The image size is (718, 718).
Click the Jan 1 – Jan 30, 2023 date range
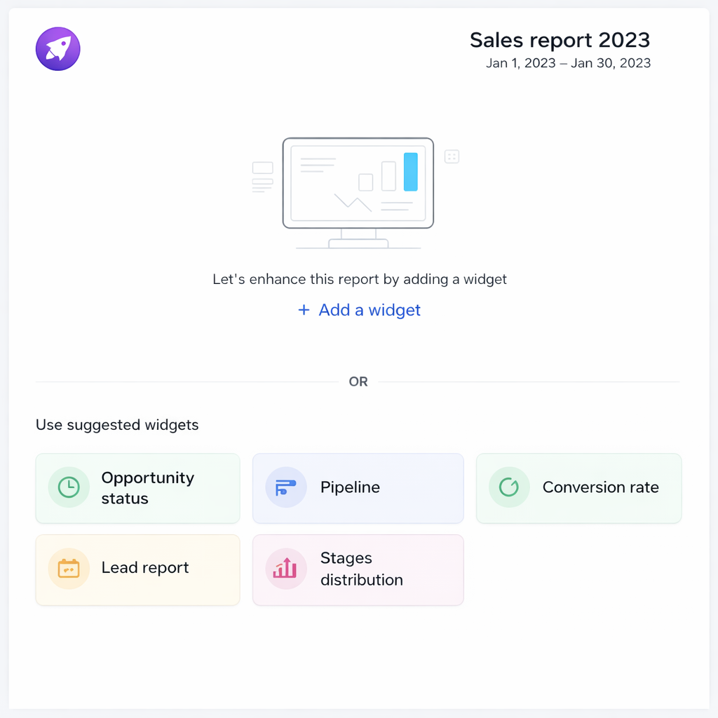click(x=568, y=63)
